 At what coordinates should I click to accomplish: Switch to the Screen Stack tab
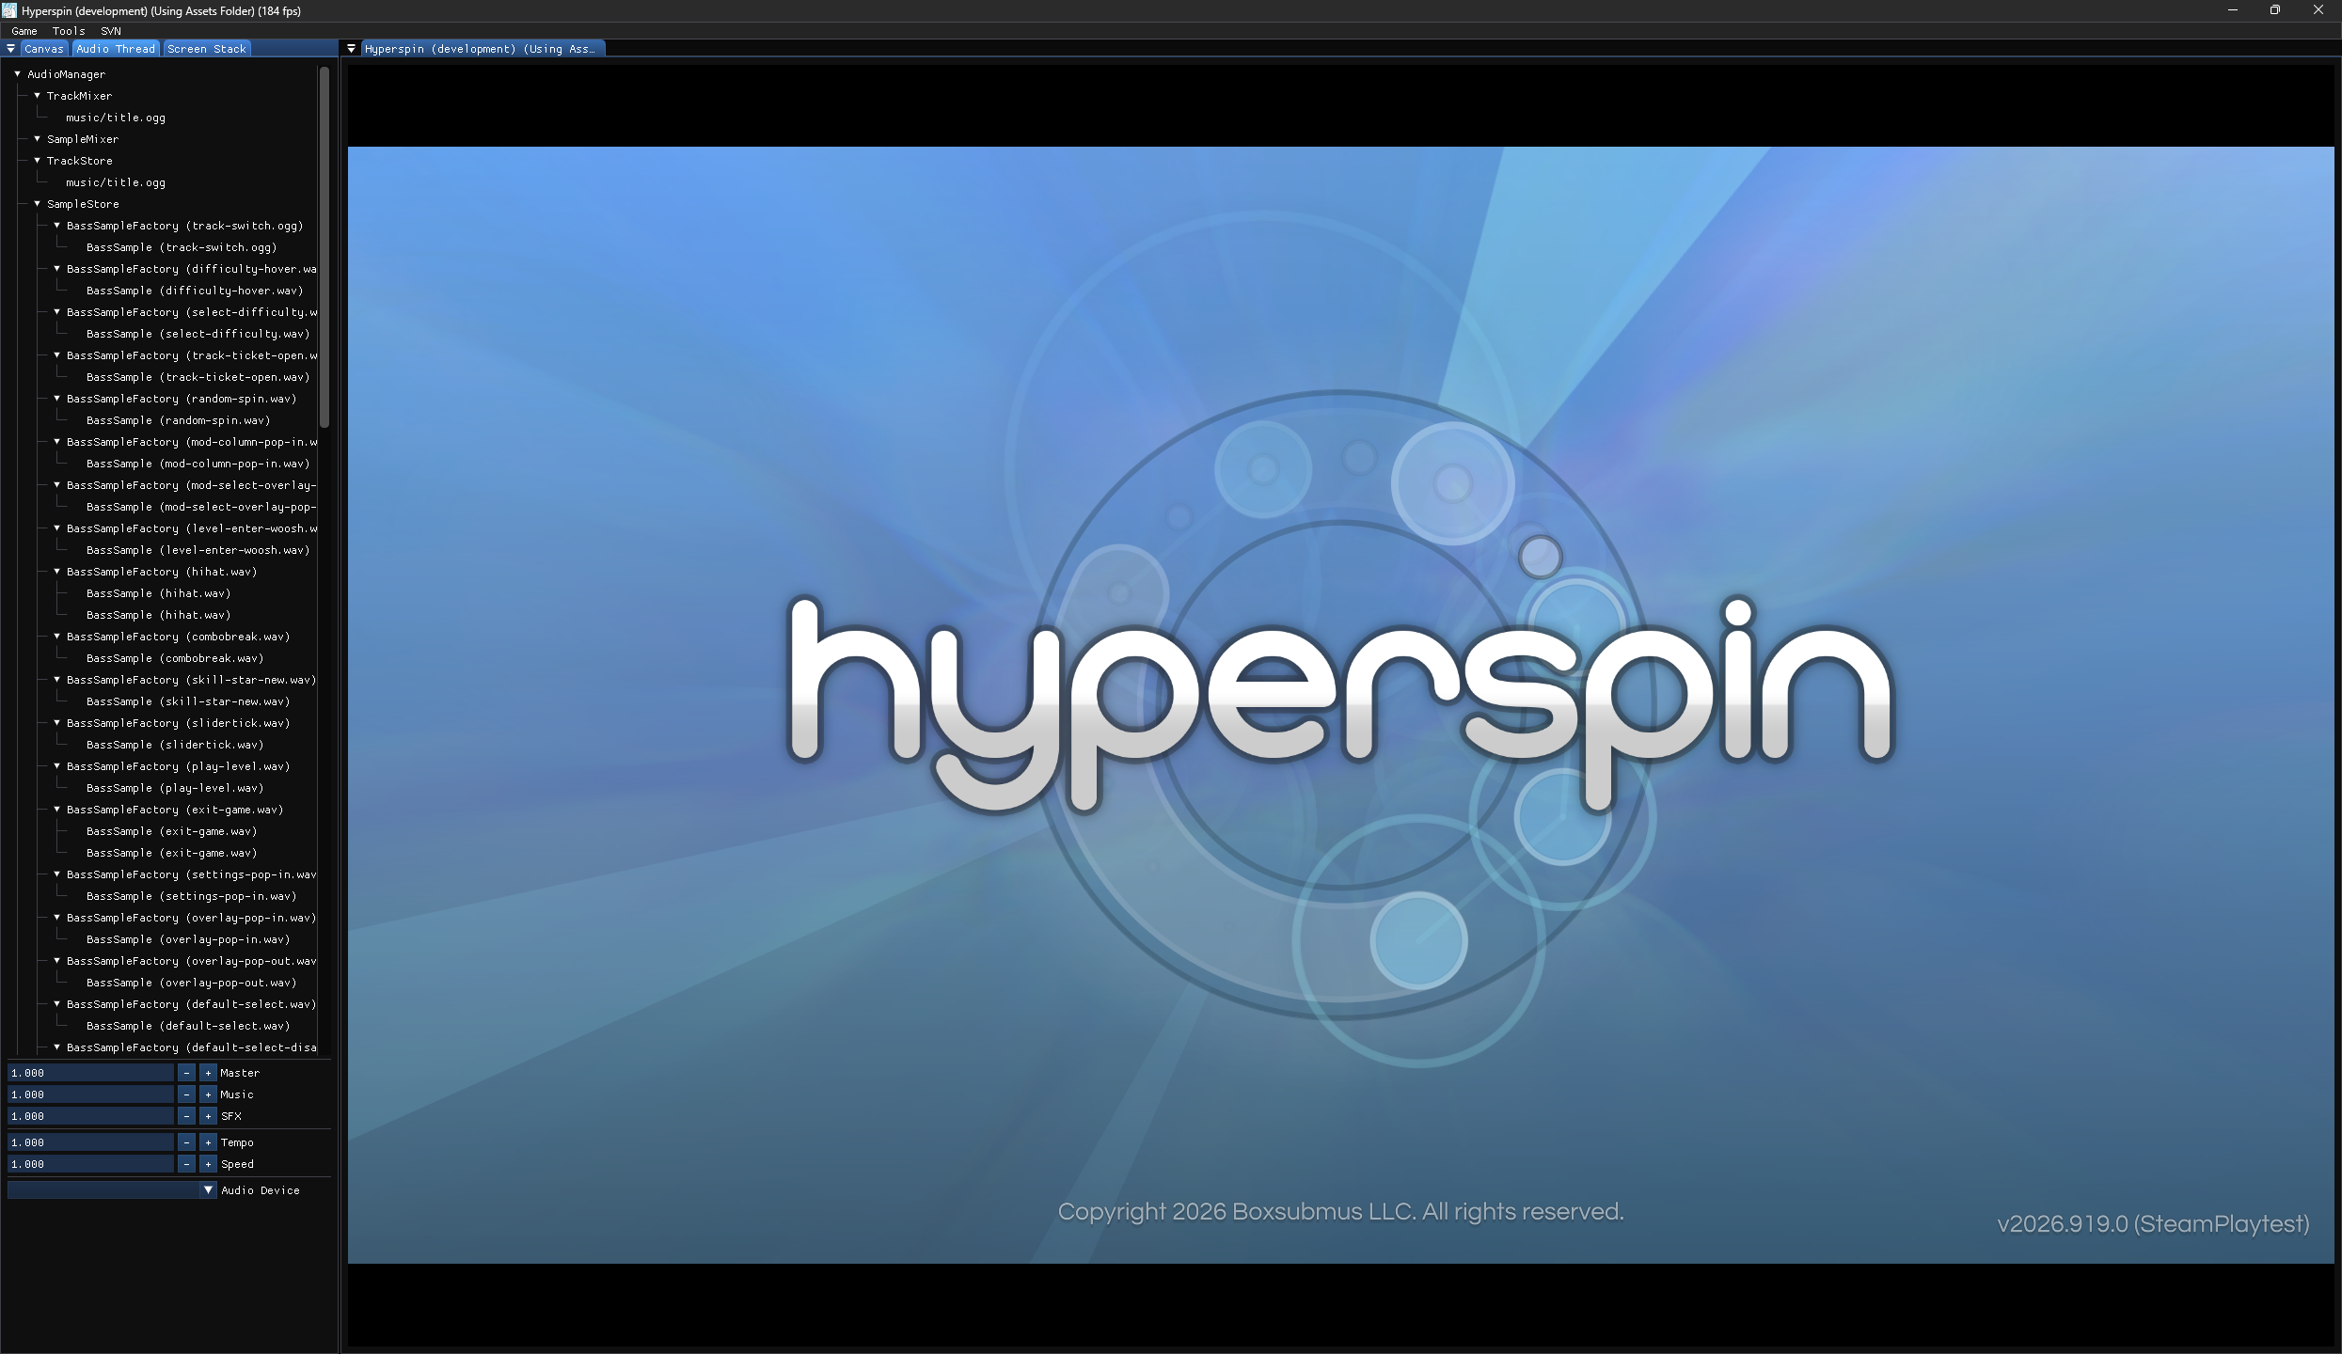[x=206, y=49]
